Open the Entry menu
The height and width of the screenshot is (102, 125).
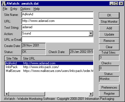(14, 9)
